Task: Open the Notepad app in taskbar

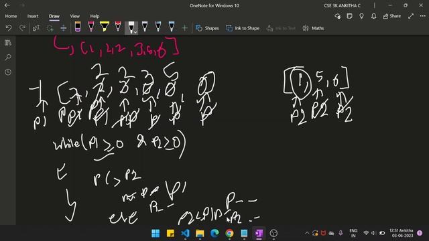Action: tap(244, 233)
